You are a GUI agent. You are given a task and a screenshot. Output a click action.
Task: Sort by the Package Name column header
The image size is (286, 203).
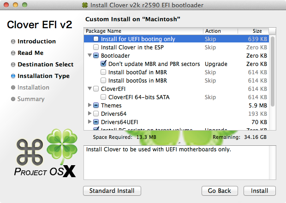143,31
